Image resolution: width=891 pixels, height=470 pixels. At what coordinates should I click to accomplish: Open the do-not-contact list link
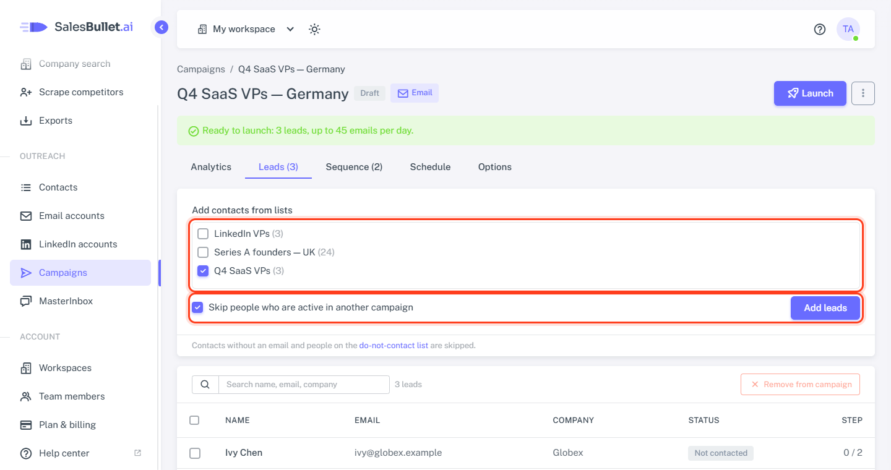click(394, 346)
